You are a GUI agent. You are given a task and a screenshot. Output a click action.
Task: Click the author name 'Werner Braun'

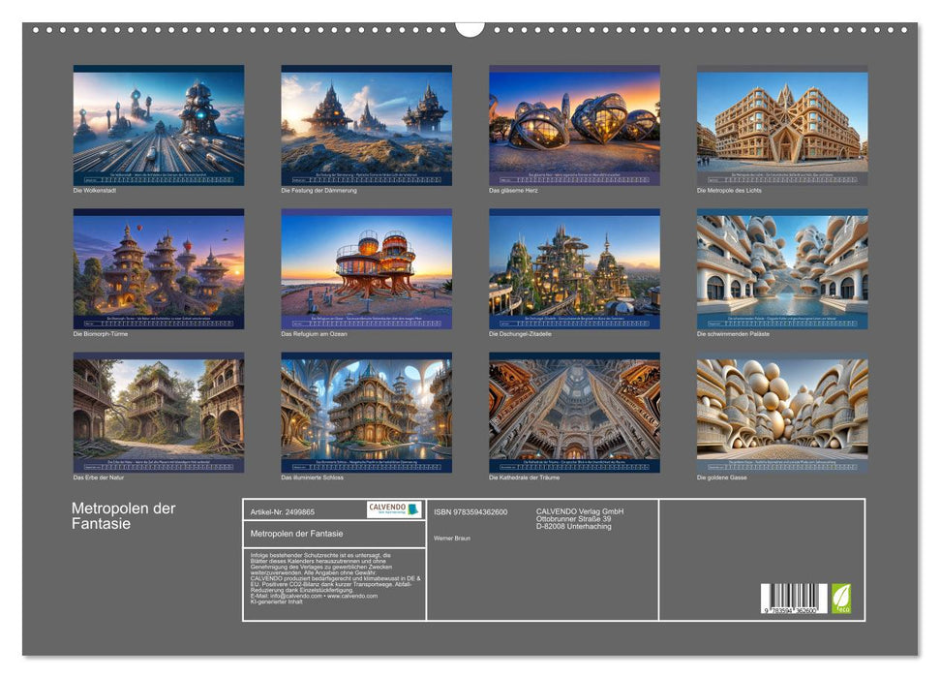[x=452, y=539]
